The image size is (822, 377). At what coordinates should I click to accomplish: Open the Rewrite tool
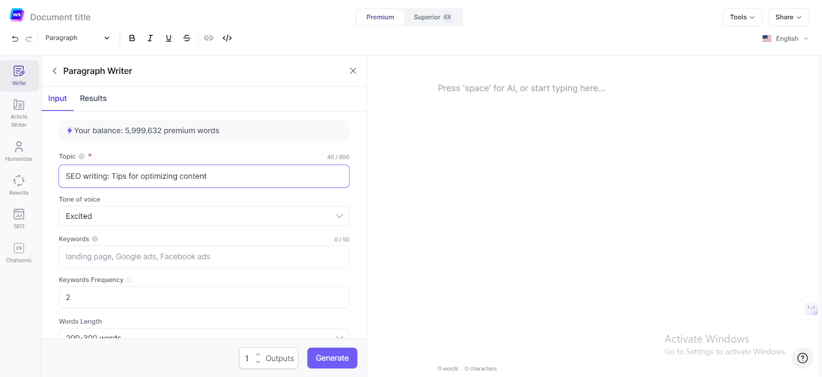pyautogui.click(x=19, y=185)
